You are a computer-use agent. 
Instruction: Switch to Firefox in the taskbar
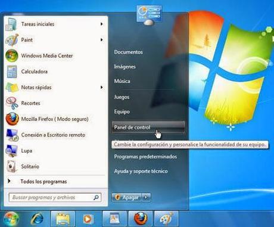[141, 219]
